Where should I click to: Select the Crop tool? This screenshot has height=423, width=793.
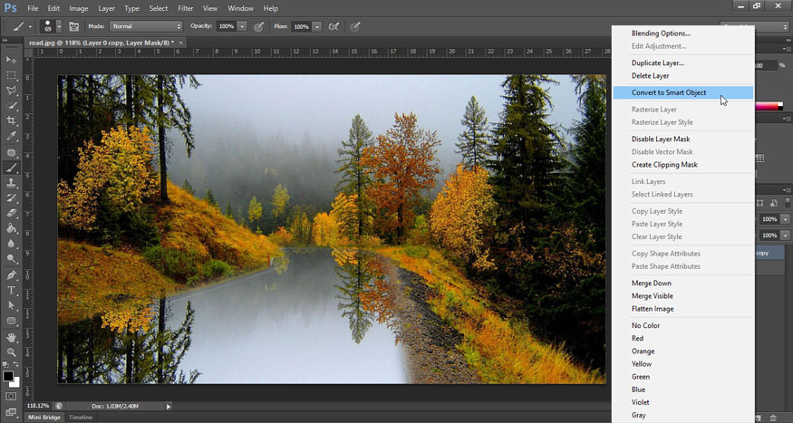coord(12,120)
